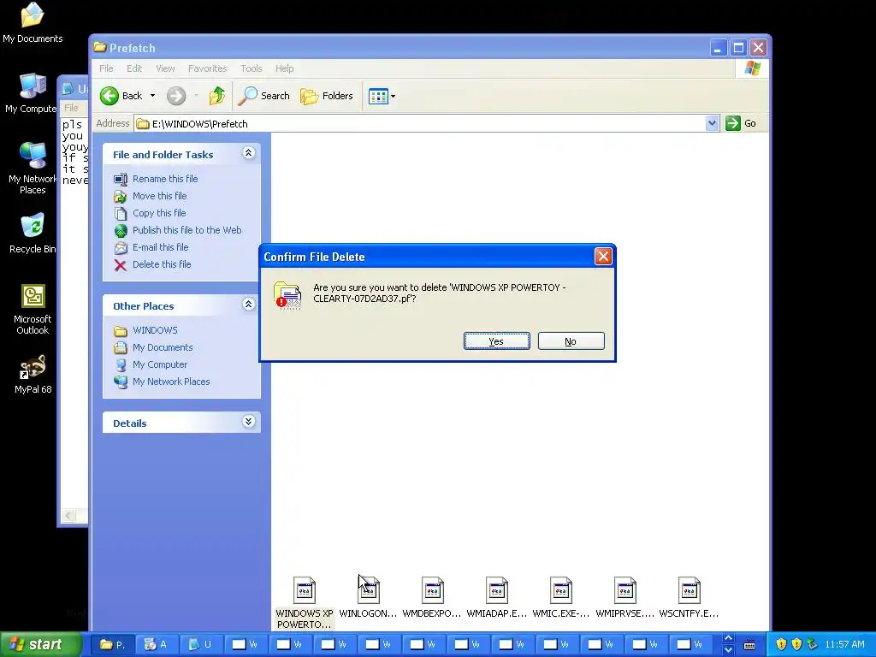Open the Views dropdown button
The width and height of the screenshot is (876, 657).
[x=382, y=96]
